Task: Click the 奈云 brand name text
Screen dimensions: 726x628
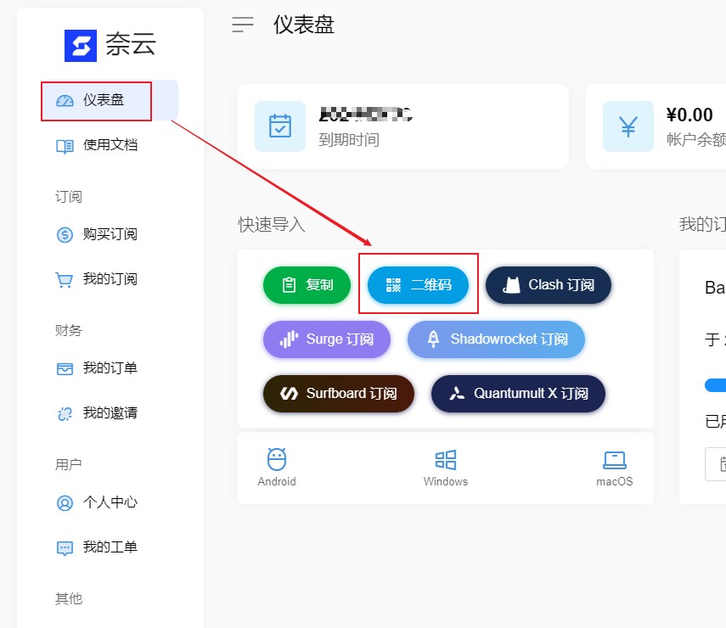Action: tap(131, 44)
